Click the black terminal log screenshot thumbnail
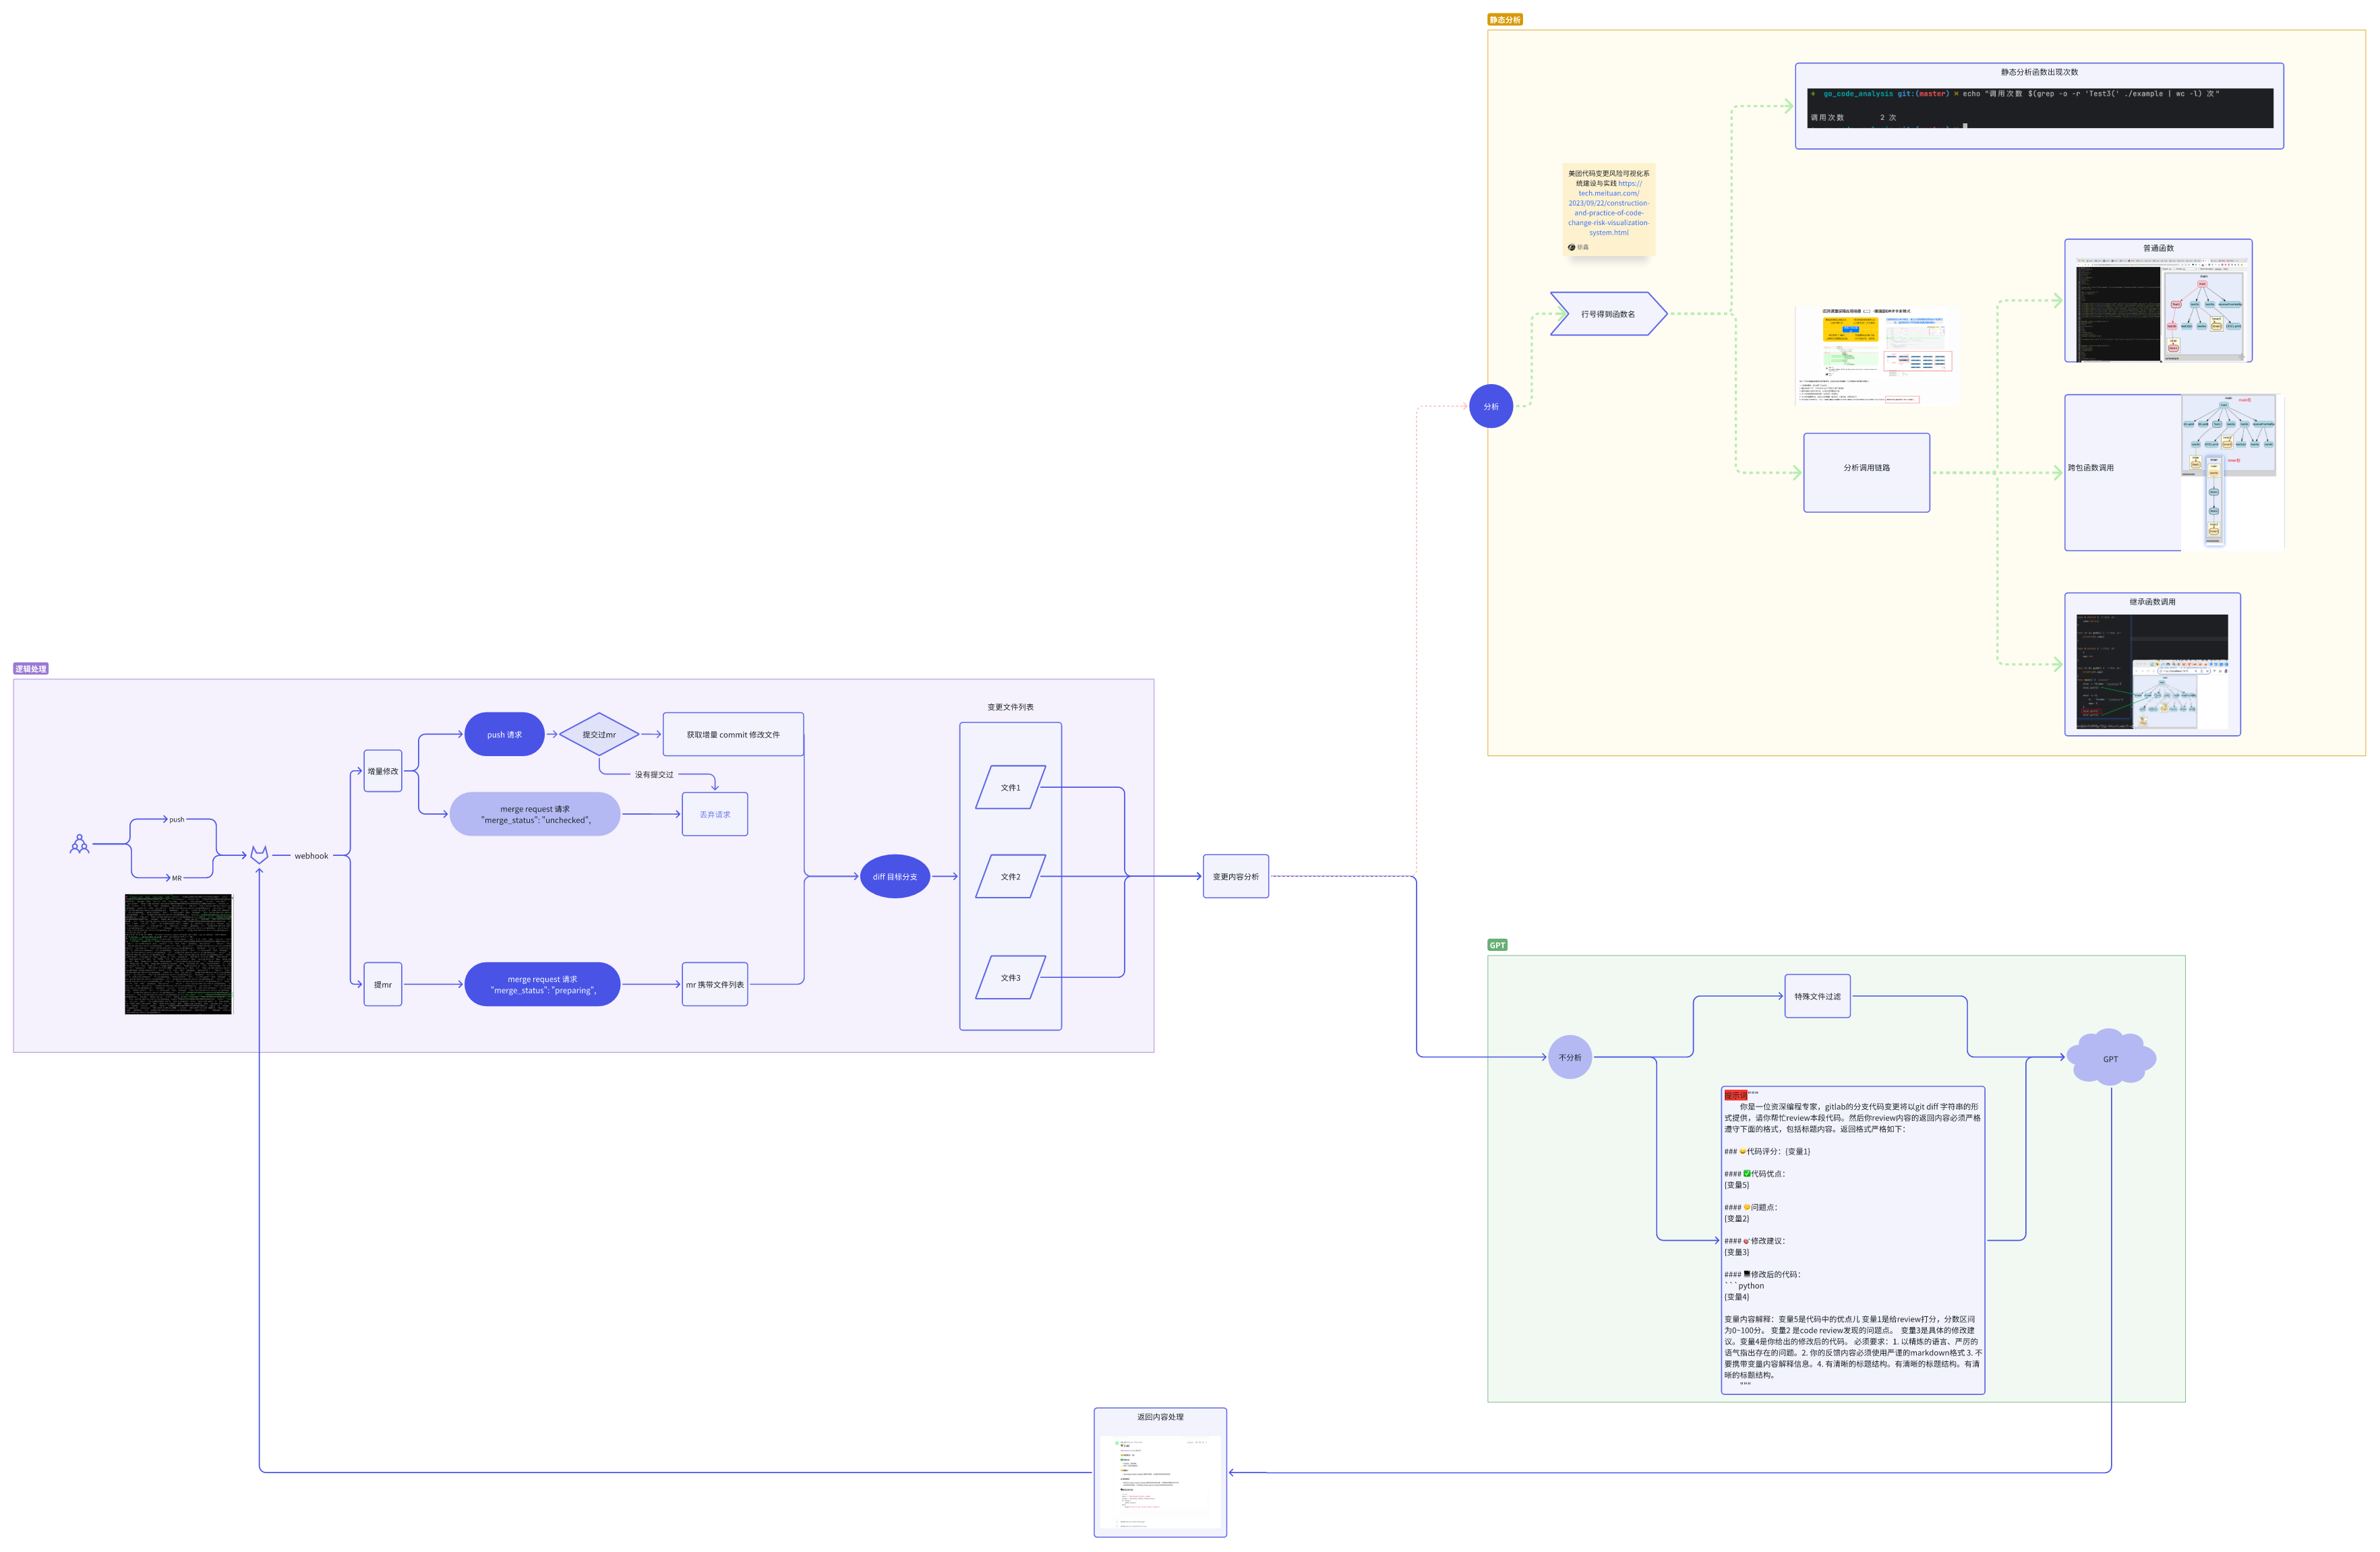The width and height of the screenshot is (2380, 1552). (178, 954)
